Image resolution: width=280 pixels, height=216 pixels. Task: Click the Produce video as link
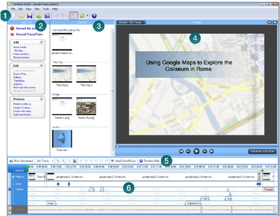(22, 104)
